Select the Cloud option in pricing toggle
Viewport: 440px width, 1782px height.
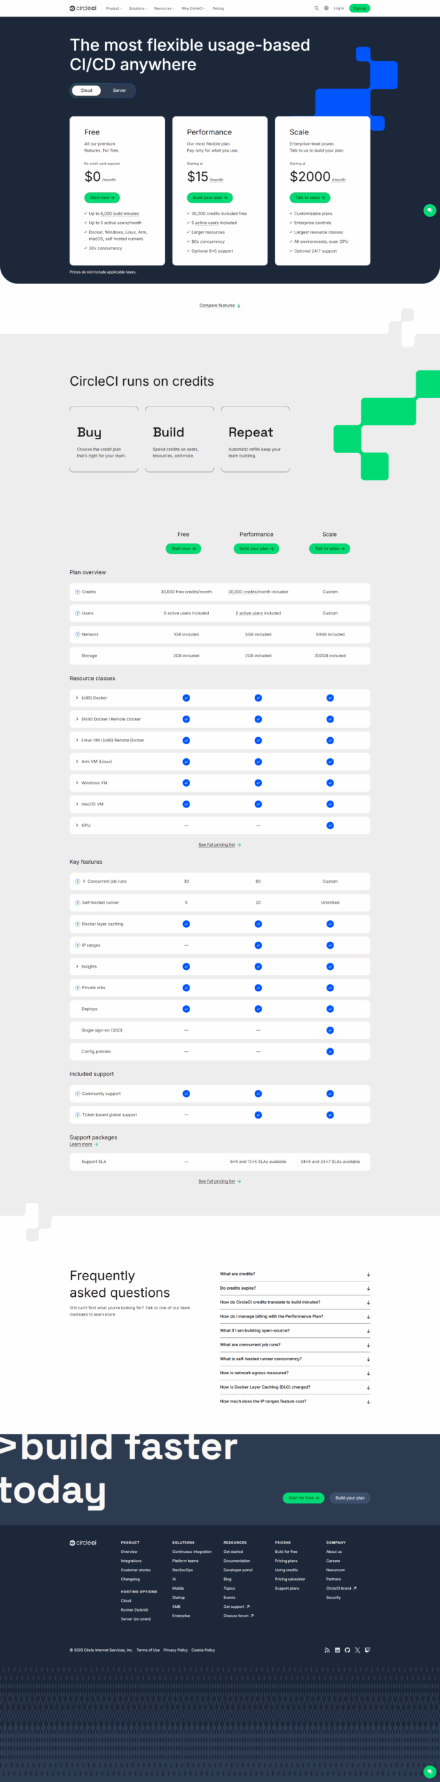tap(86, 90)
